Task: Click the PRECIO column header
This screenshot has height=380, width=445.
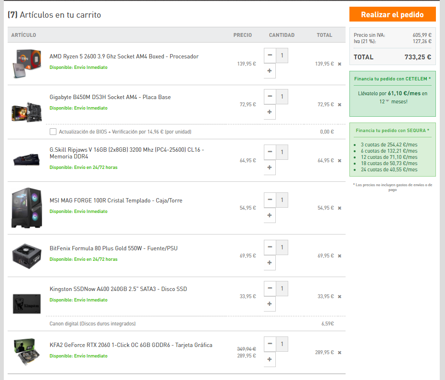Action: (x=243, y=35)
